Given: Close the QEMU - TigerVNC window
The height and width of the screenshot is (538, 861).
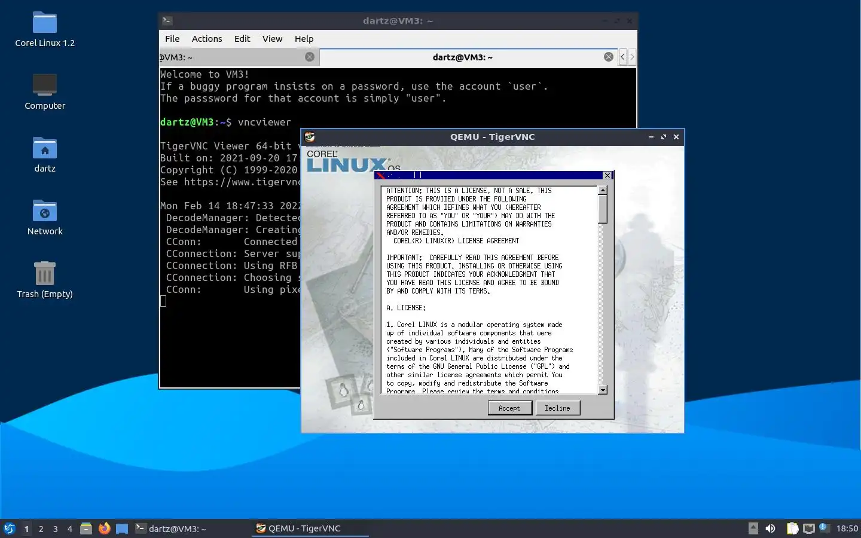Looking at the screenshot, I should (676, 137).
